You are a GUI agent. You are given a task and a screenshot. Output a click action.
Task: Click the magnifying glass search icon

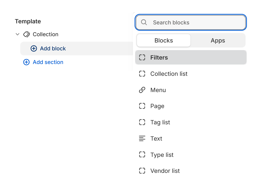click(144, 22)
